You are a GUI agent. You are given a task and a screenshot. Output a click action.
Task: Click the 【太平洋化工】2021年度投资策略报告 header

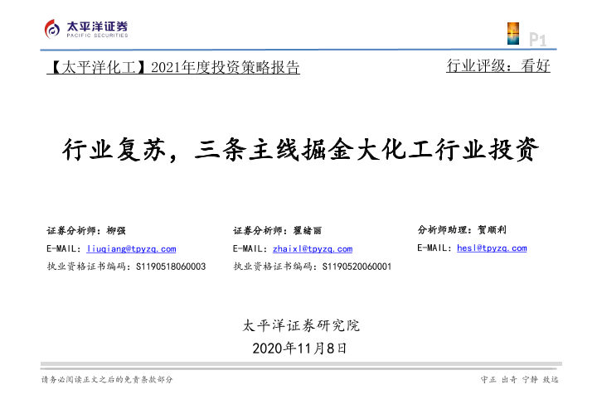coord(172,67)
